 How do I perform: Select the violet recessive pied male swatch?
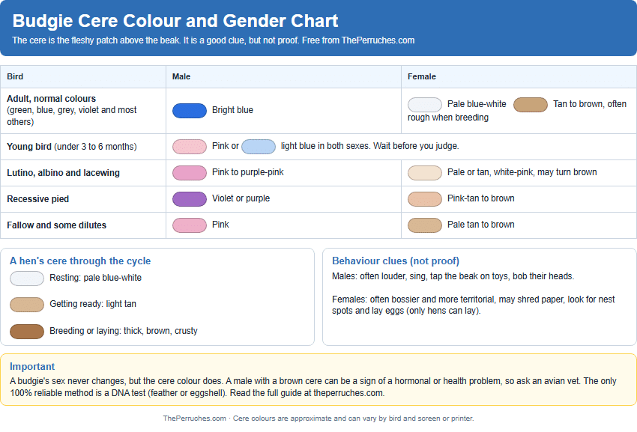pyautogui.click(x=190, y=199)
